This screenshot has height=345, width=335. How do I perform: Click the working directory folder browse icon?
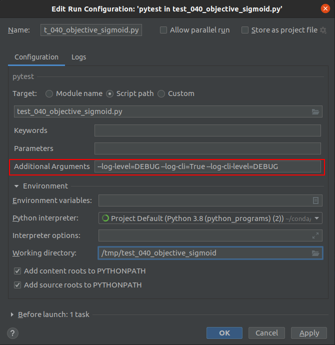coord(315,253)
